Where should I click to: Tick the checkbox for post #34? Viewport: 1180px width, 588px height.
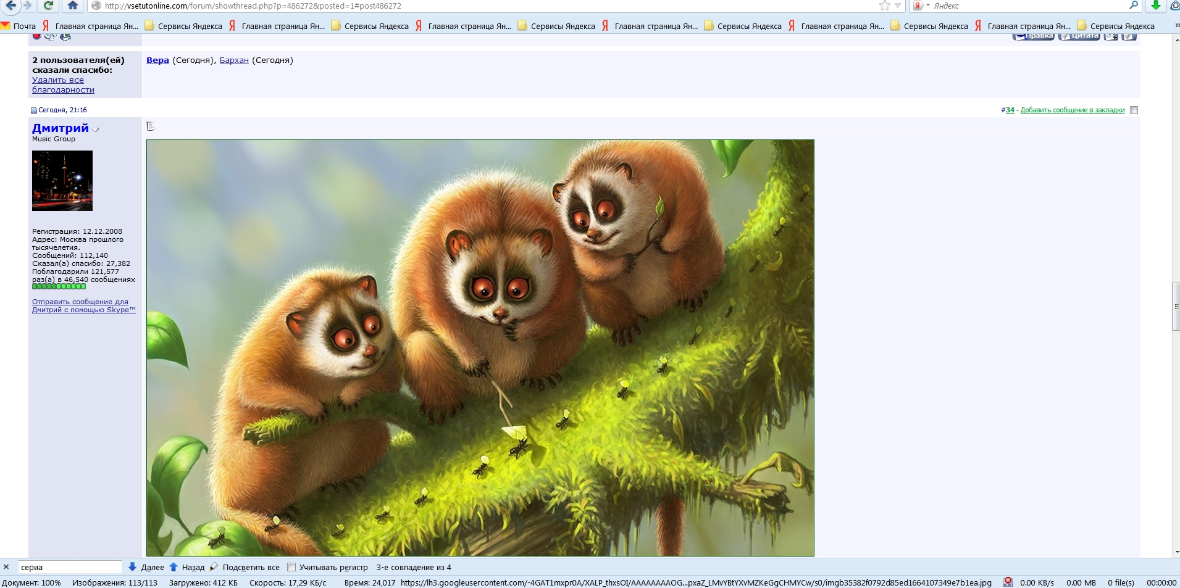pyautogui.click(x=1134, y=110)
